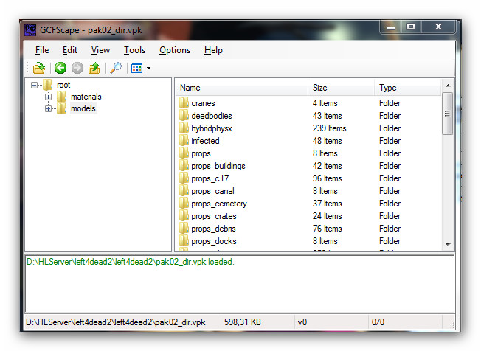Select the infected folder icon

184,141
